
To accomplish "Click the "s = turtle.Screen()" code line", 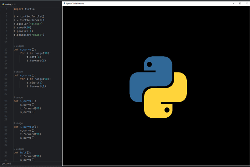I will [29, 20].
